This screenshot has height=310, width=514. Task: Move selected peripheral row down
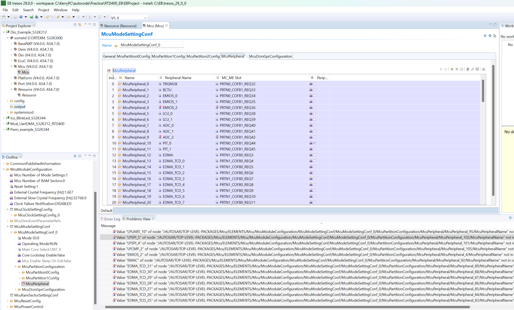[x=446, y=69]
